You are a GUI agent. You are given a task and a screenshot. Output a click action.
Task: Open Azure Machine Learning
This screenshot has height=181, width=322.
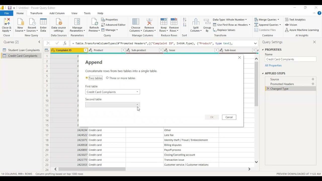click(302, 30)
